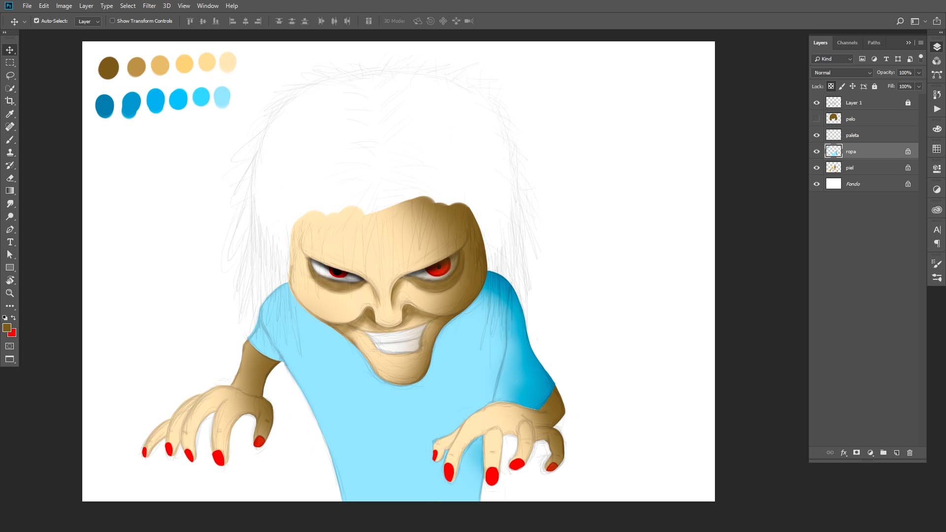
Task: Select the Eraser tool
Action: (x=10, y=178)
